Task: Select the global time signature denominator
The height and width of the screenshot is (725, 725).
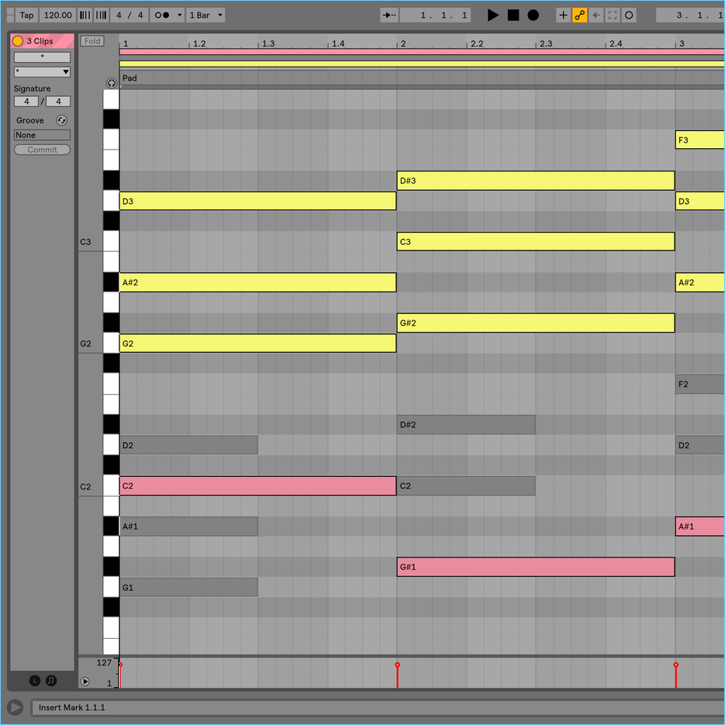Action: click(140, 16)
